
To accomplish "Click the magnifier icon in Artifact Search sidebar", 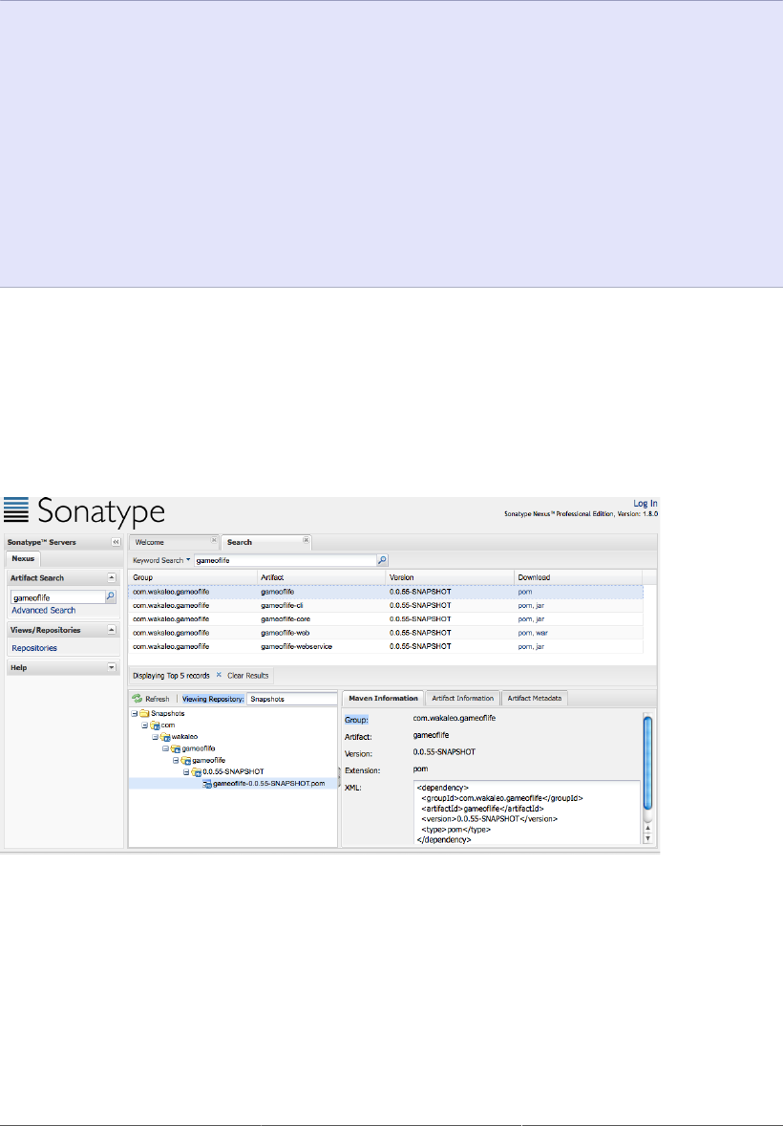I will (x=111, y=596).
